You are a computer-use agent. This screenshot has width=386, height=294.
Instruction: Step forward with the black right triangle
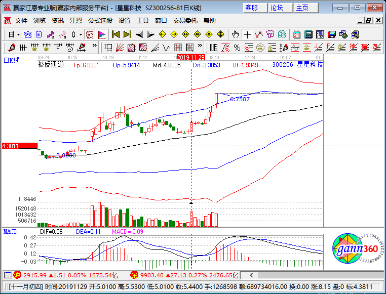click(x=150, y=34)
